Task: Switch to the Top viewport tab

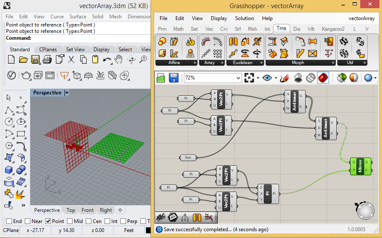Action: coord(70,210)
